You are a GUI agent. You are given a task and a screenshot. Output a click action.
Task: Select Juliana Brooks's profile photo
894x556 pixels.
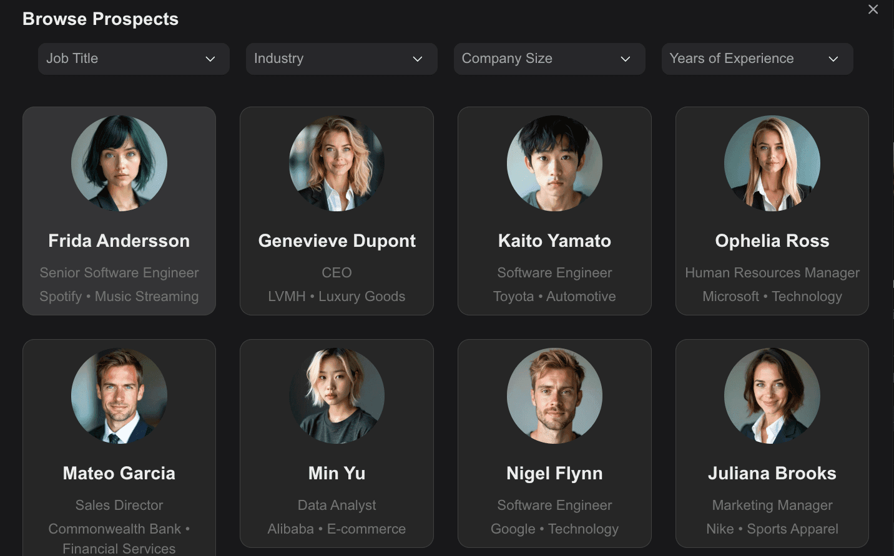772,395
